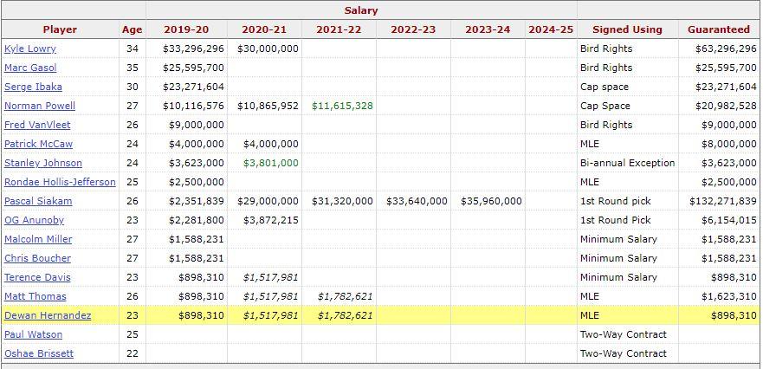
Task: Open Marc Gasol player link
Action: [x=30, y=68]
